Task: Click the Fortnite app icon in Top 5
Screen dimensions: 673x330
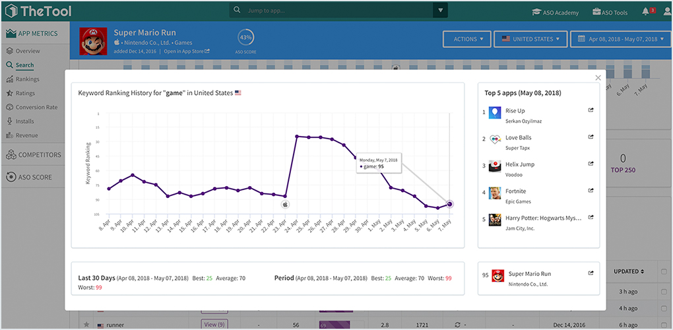Action: pos(495,193)
